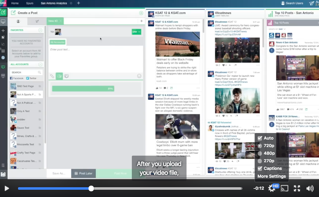Switch to the person icon tab in Create a Post
Viewport: 319px width, 197px height.
[18, 21]
